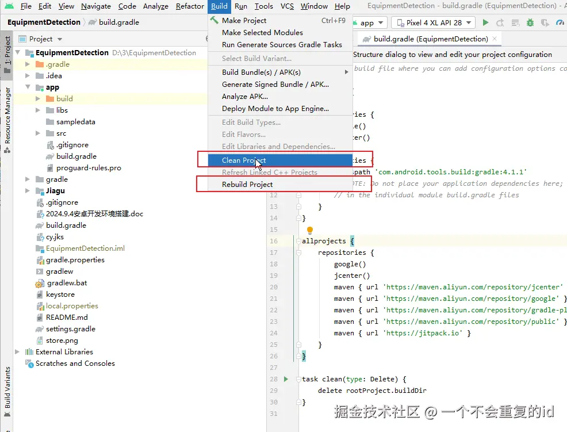Select Deploy Module to App Engine
The image size is (567, 432).
tap(280, 109)
